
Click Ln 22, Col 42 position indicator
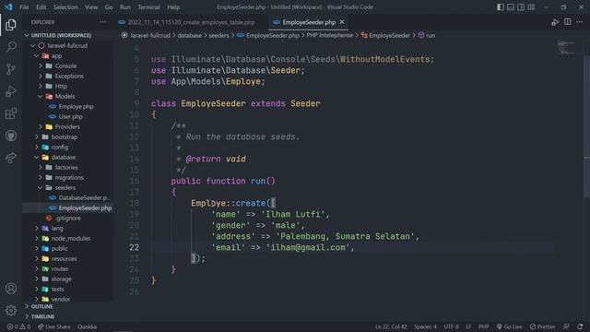(391, 326)
